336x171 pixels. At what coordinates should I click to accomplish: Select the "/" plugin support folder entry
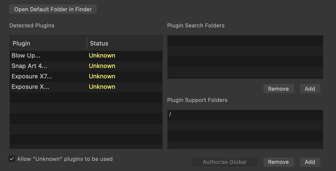[245, 115]
